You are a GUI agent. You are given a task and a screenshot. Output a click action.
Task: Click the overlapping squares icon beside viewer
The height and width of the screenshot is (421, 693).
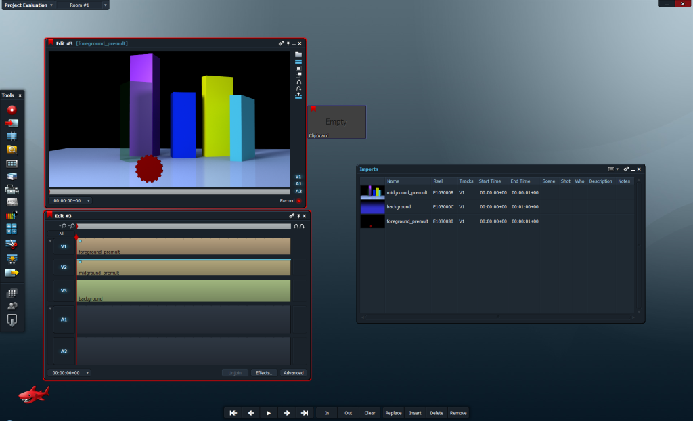(298, 75)
